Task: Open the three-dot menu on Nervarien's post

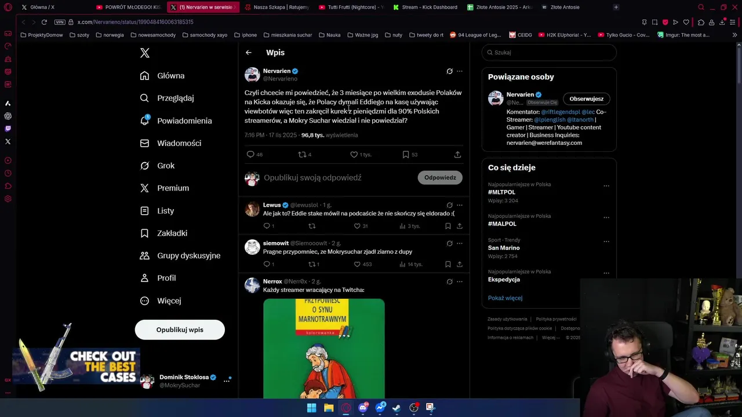Action: point(460,71)
